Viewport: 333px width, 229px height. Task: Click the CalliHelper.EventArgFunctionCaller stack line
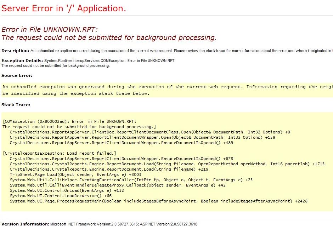pyautogui.click(x=131, y=180)
